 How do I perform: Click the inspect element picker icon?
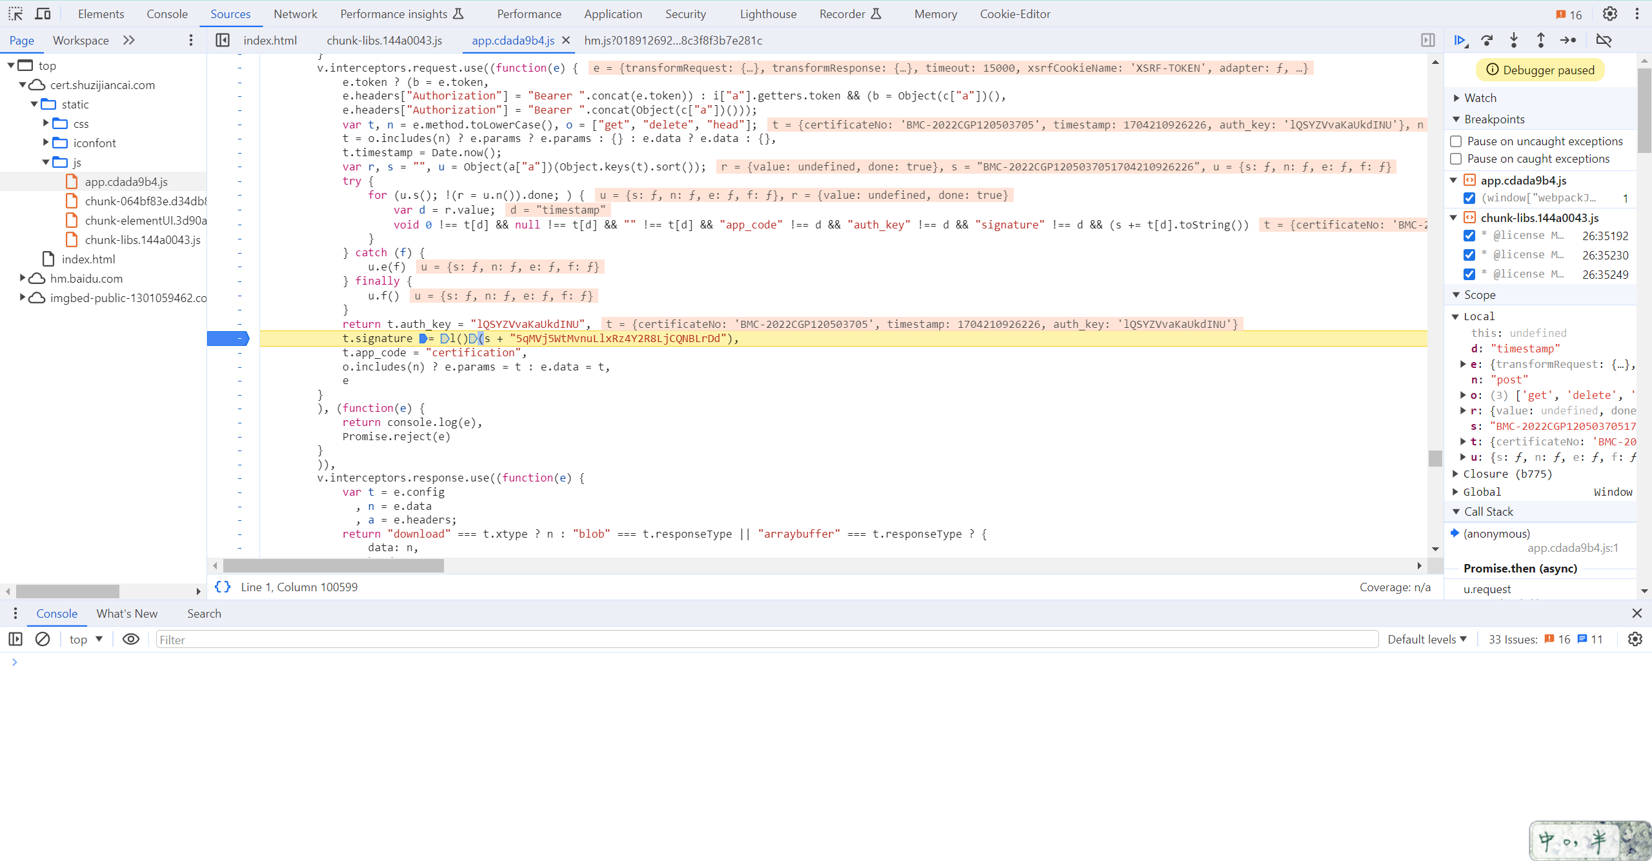(x=15, y=14)
